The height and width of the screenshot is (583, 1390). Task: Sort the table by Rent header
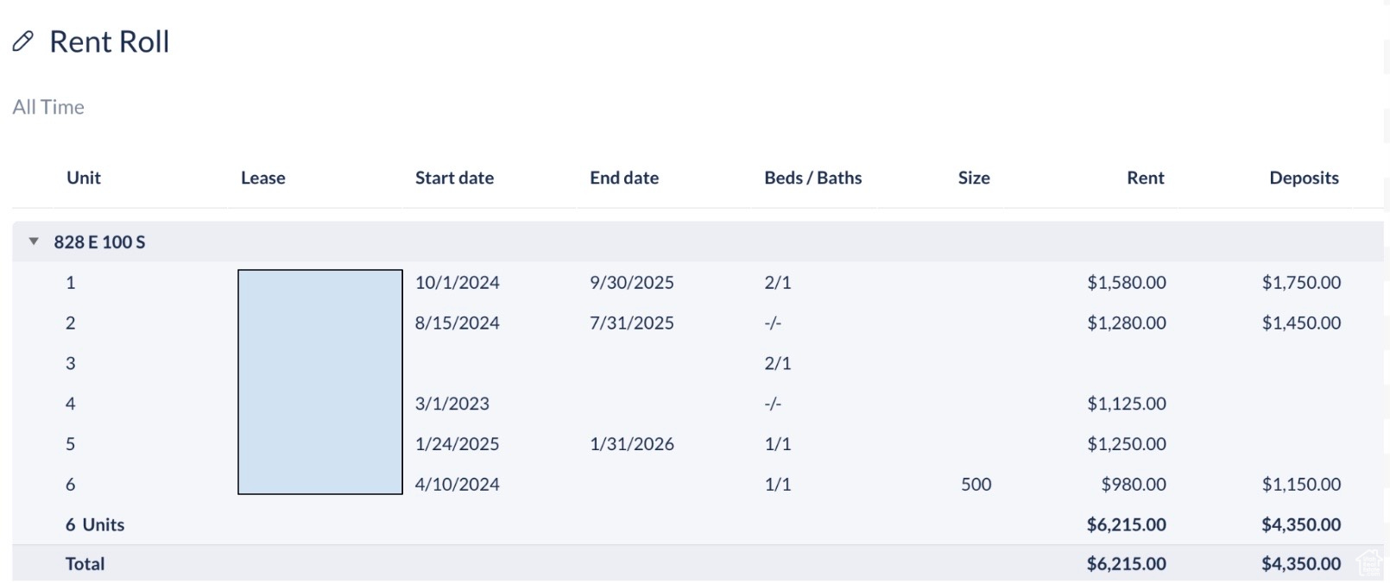(x=1145, y=178)
